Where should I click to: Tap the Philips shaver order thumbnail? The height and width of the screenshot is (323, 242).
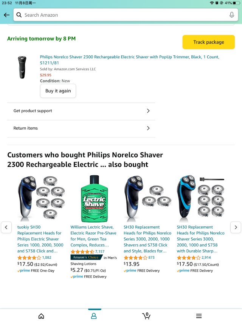coord(22,67)
